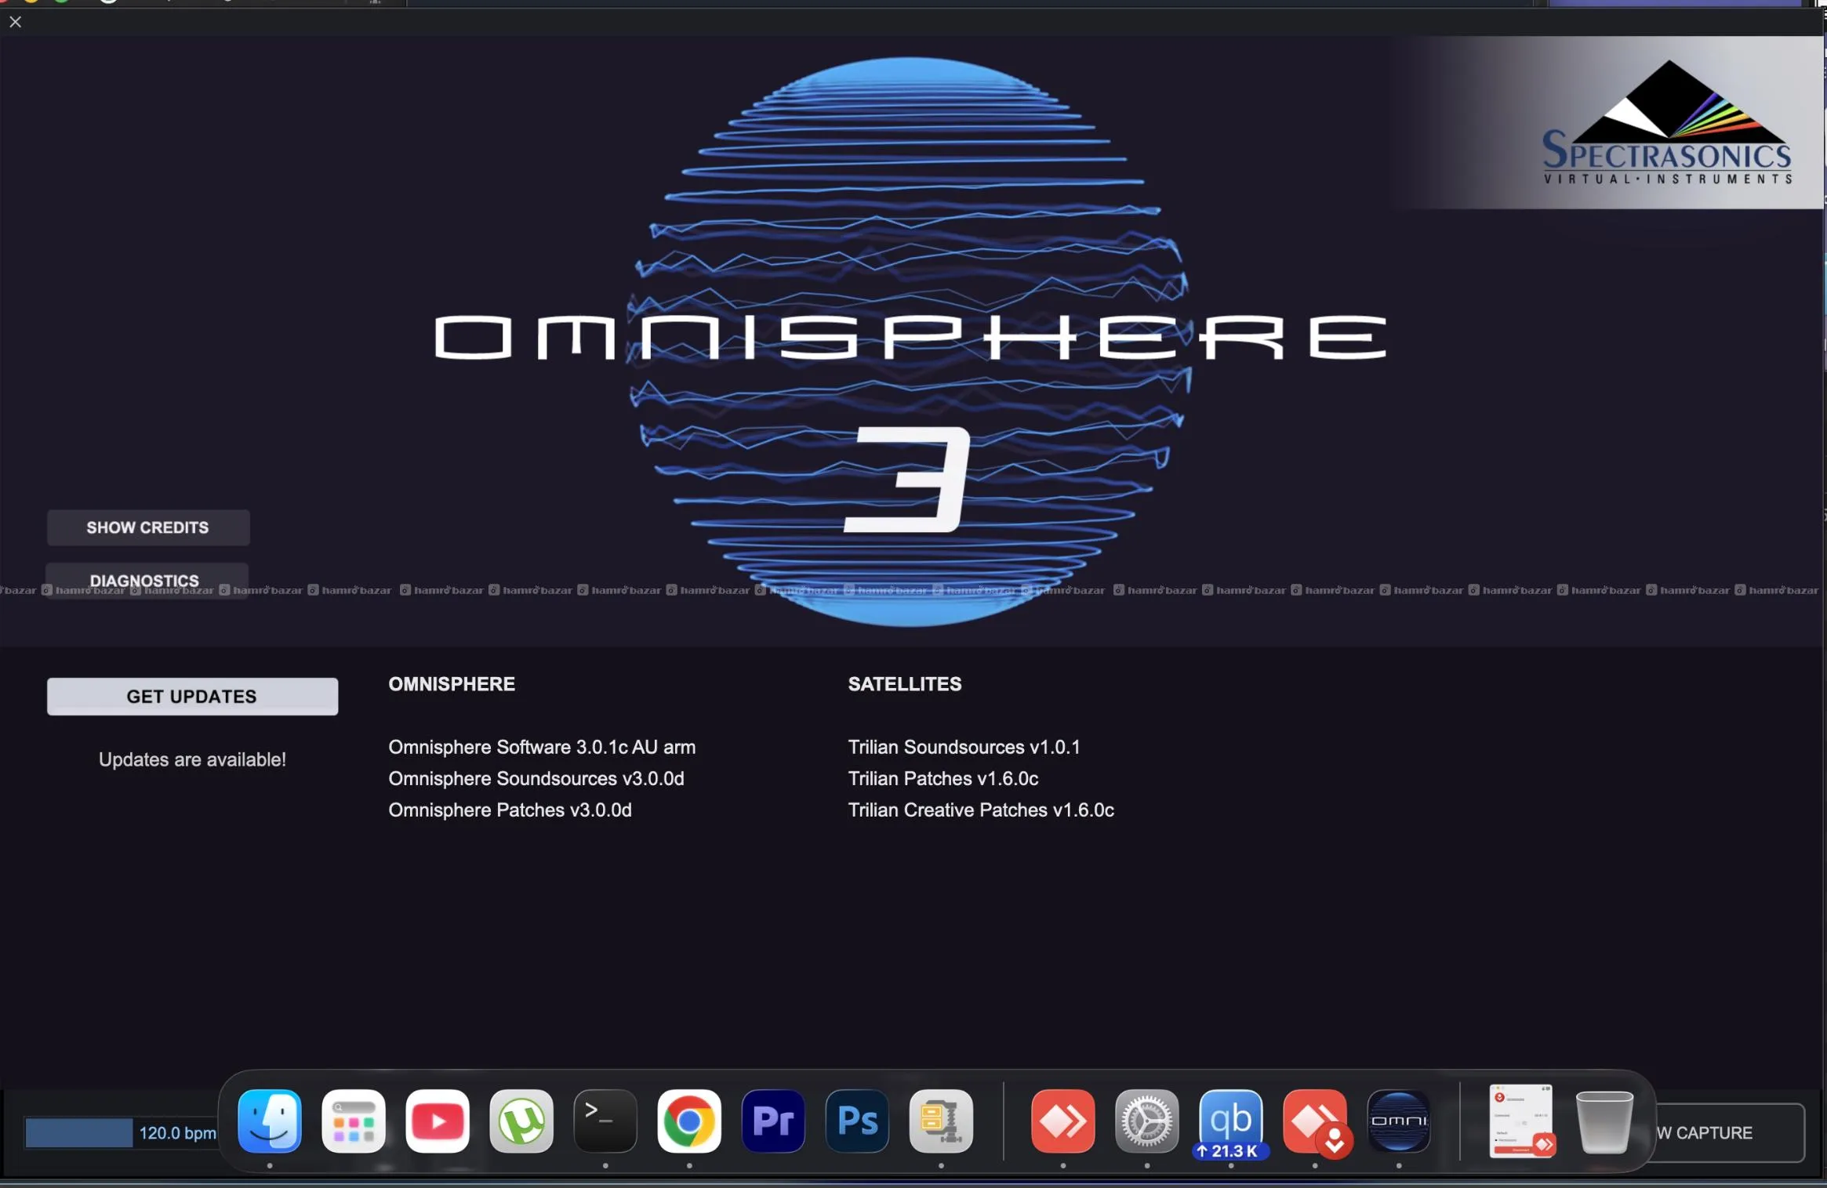Select "Trilian Soundsources v1.0.1" version line
Screen dimensions: 1827x1188
[x=964, y=747]
